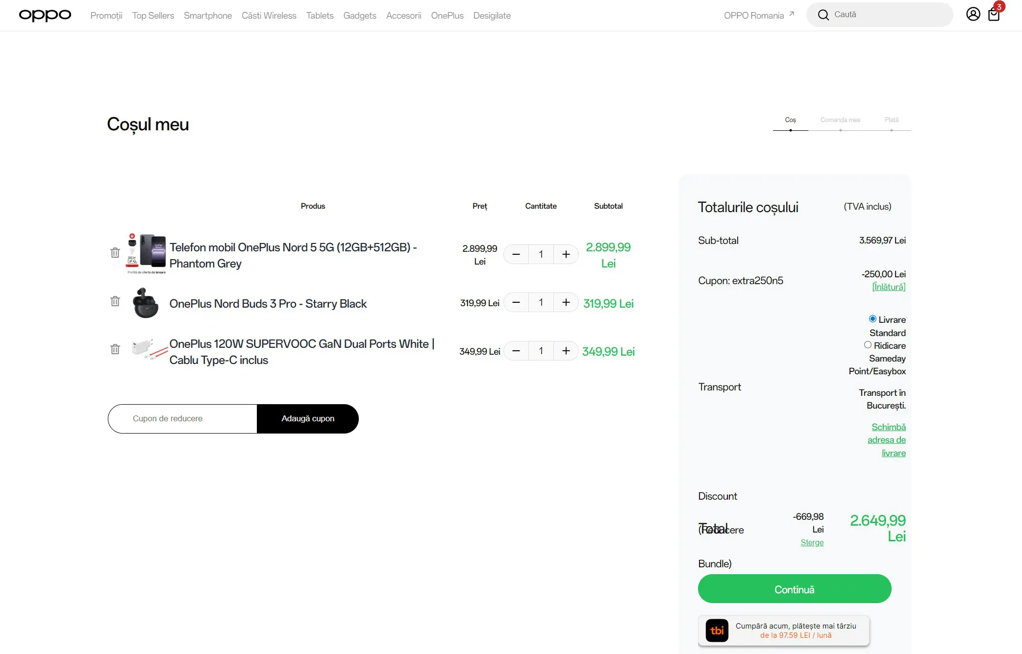This screenshot has width=1022, height=654.
Task: Increase quantity of Nord Buds 3 Pro
Action: [x=566, y=302]
